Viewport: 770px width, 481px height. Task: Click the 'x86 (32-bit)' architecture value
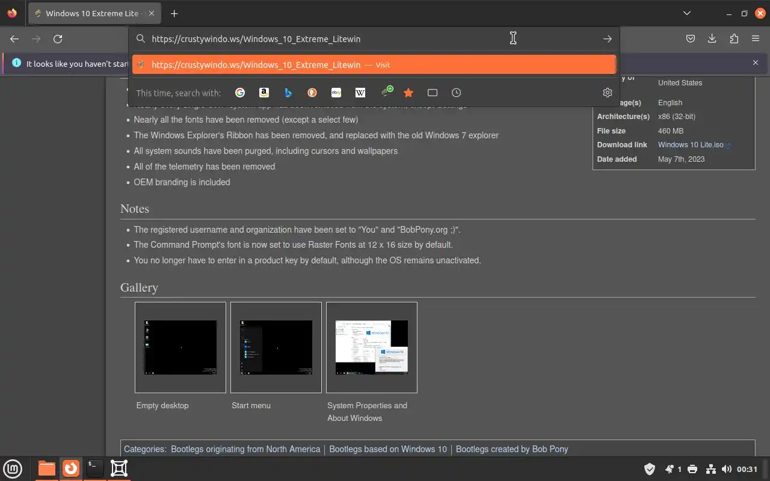[x=677, y=117]
